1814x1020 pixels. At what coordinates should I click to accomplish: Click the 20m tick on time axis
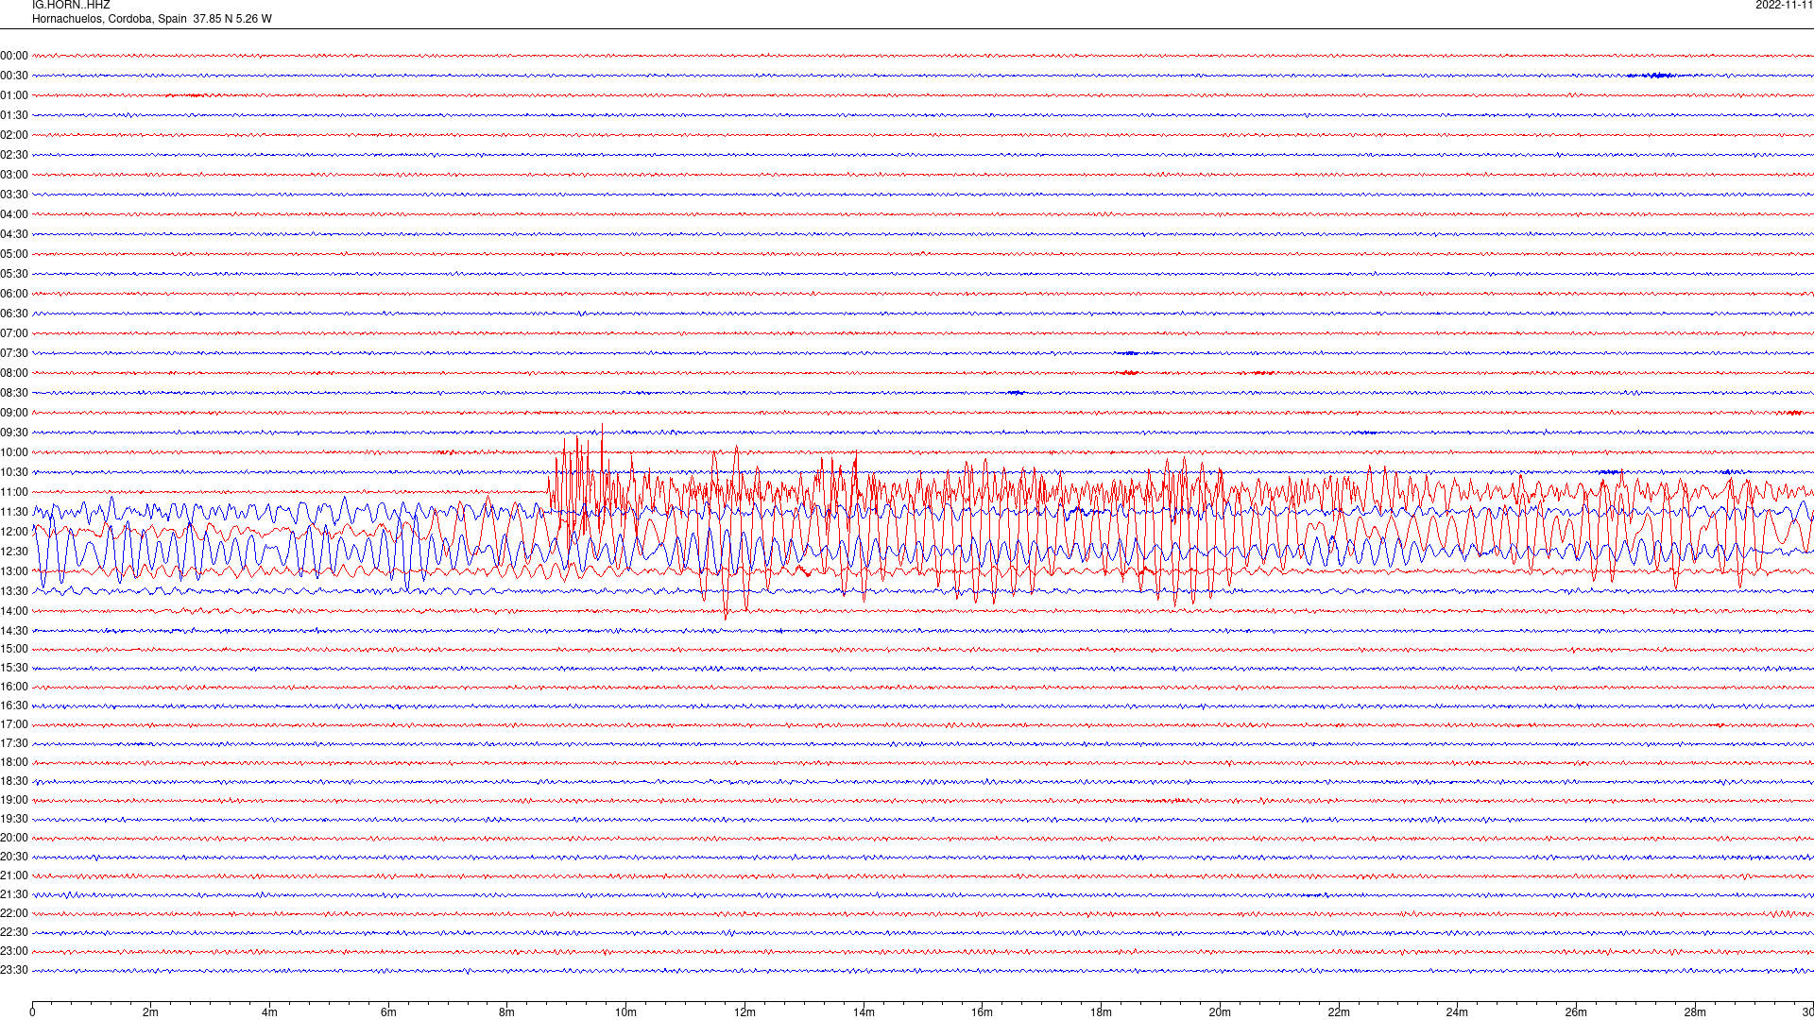click(x=1220, y=1012)
